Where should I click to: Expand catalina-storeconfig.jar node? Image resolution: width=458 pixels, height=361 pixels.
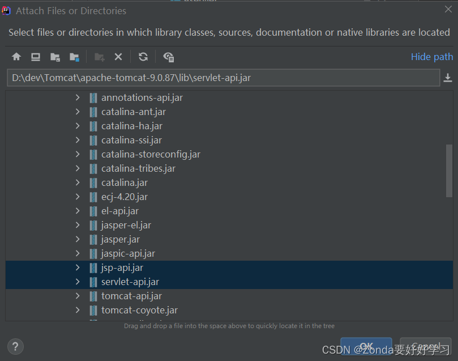[x=78, y=154]
